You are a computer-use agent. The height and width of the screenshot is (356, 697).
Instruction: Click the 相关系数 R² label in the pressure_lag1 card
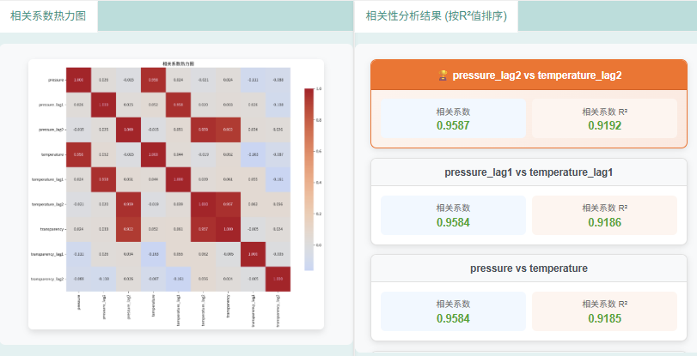pyautogui.click(x=604, y=208)
